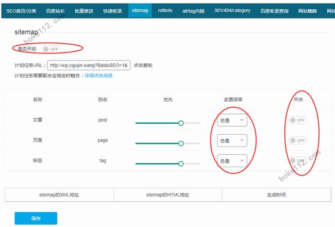The width and height of the screenshot is (335, 227).
Task: Open the 详细点击阅读 link
Action: 98,75
